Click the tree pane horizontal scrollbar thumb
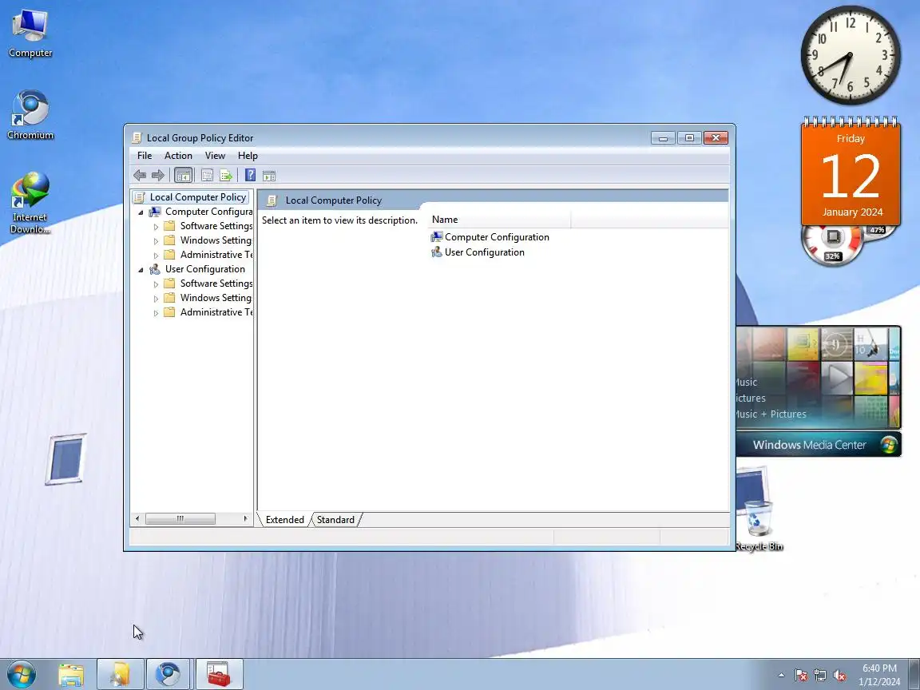920x690 pixels. pos(180,518)
